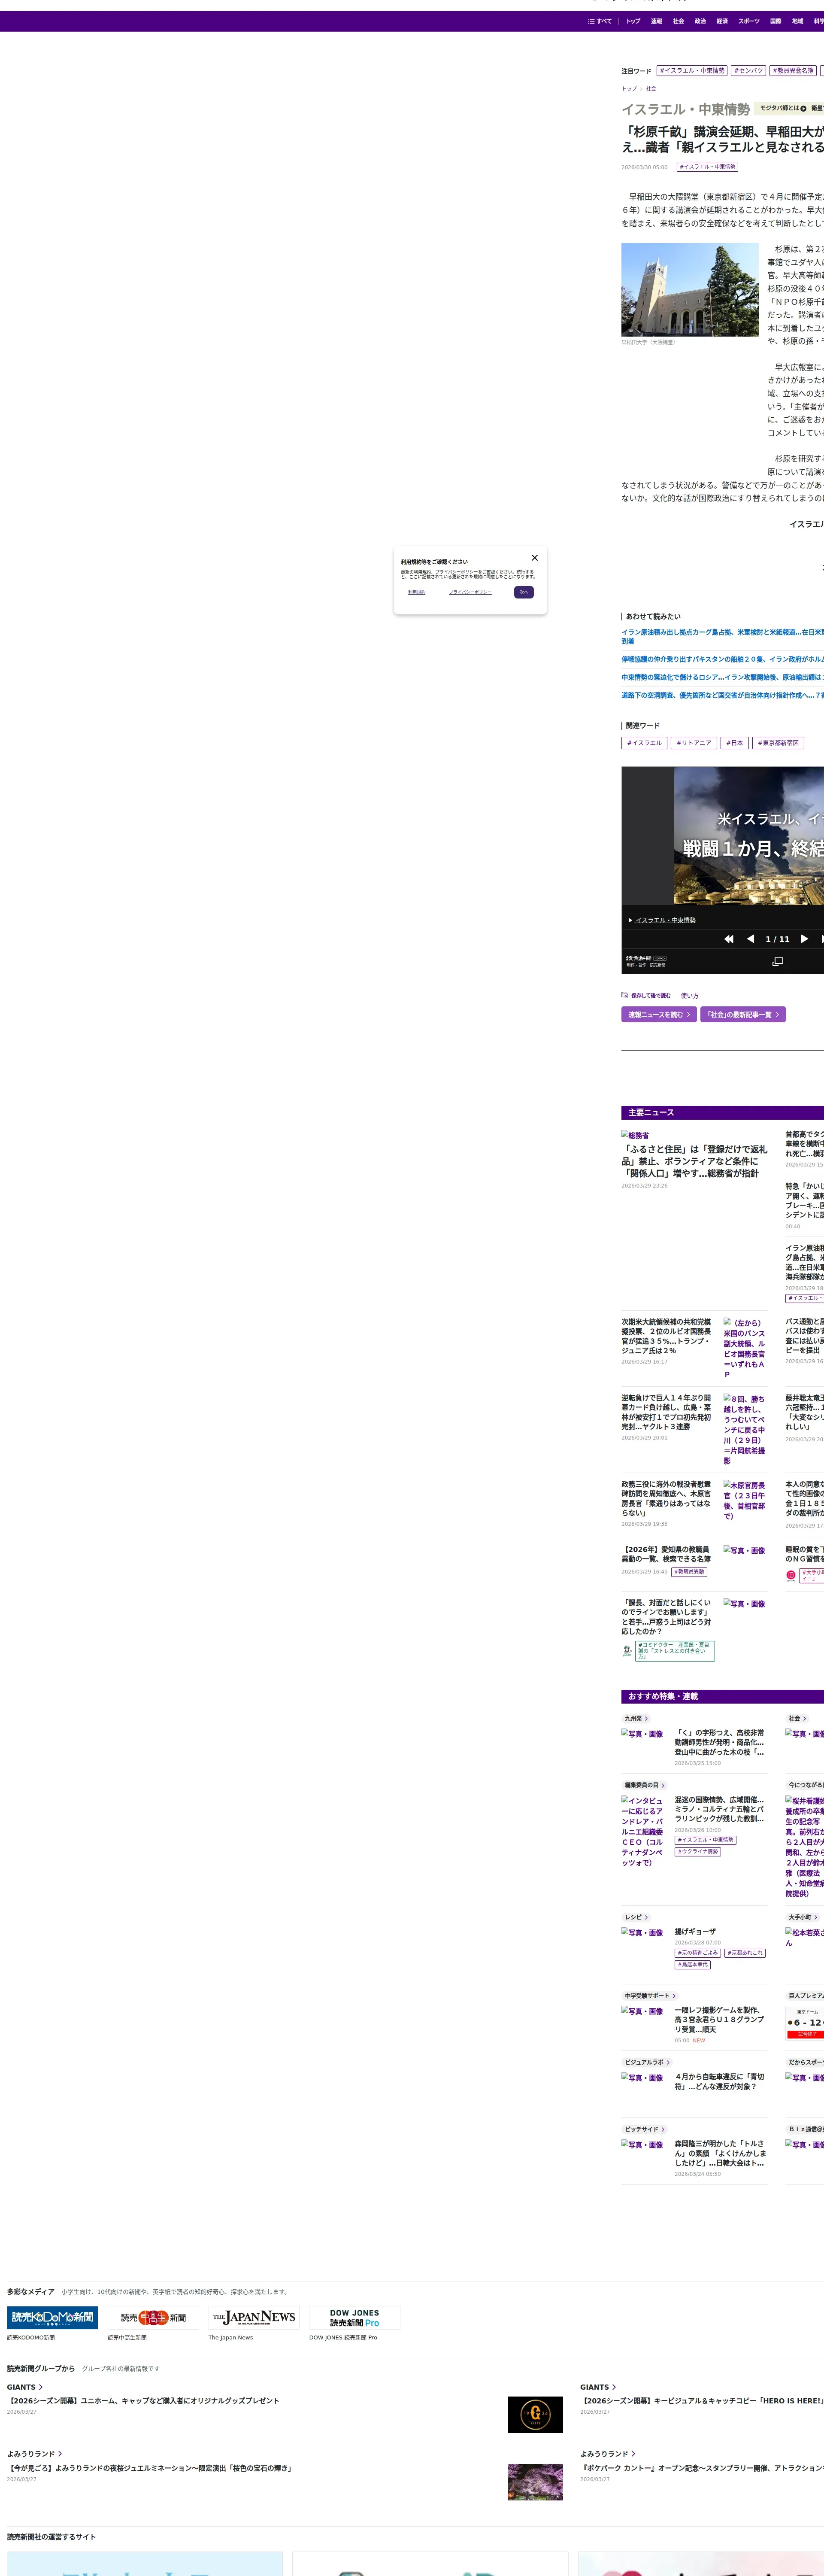Select the 社会 tab in navigation
Viewport: 824px width, 2576px height.
click(678, 21)
